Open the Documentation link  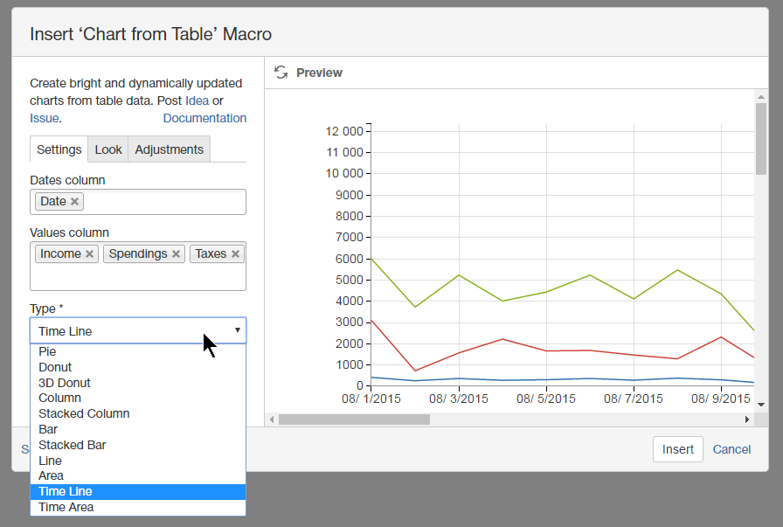pos(204,117)
